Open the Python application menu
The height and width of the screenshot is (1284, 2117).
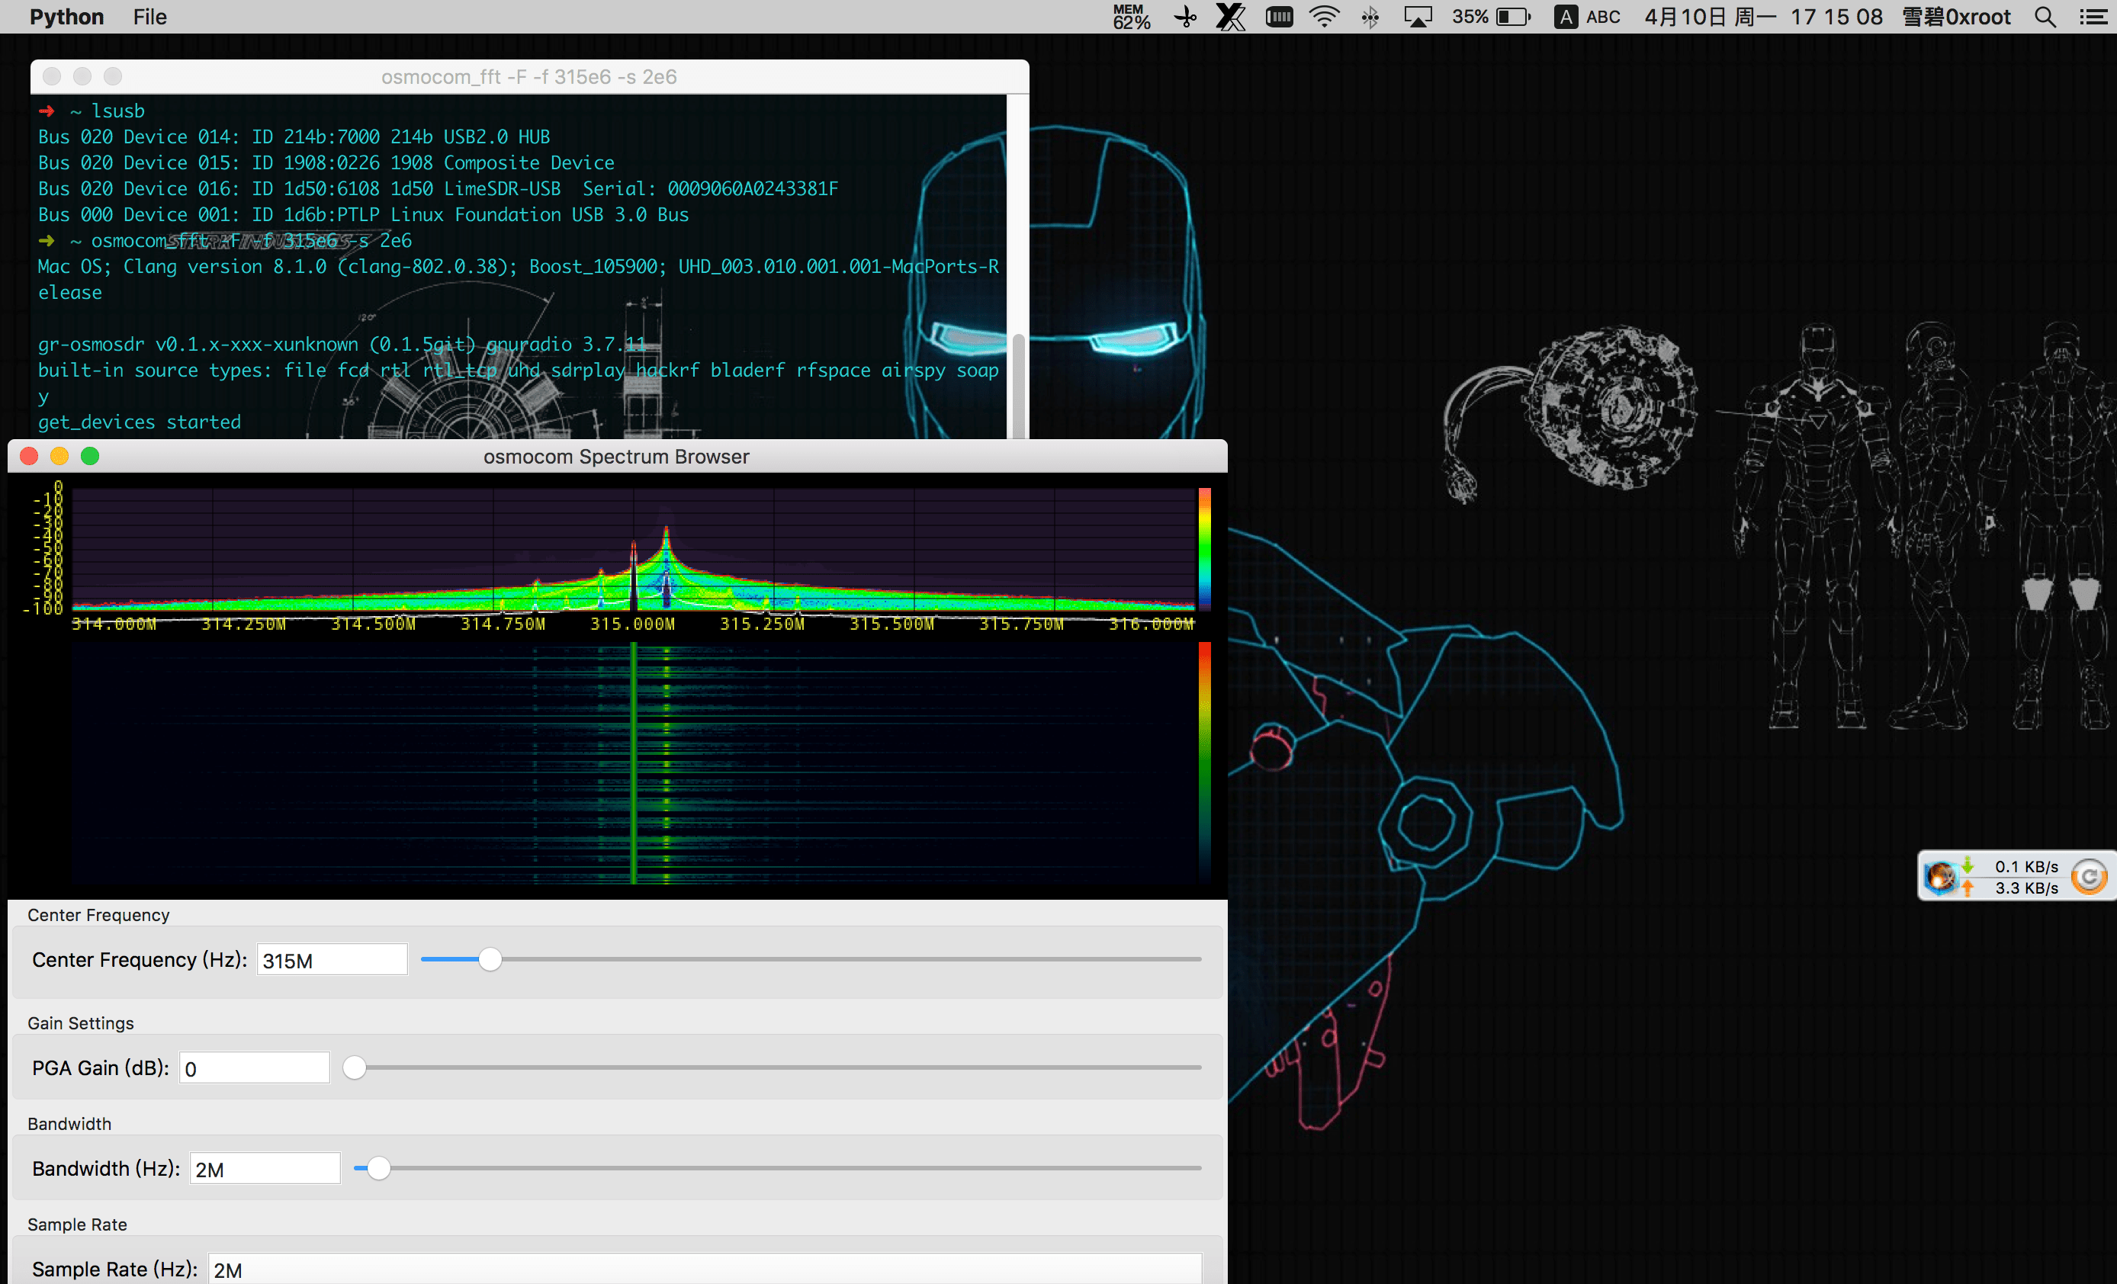click(x=66, y=18)
